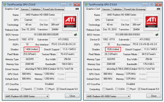Viewport: 164px width, 102px height.
Task: Click the BIOS save chip icon in left window
Action: tap(76, 34)
